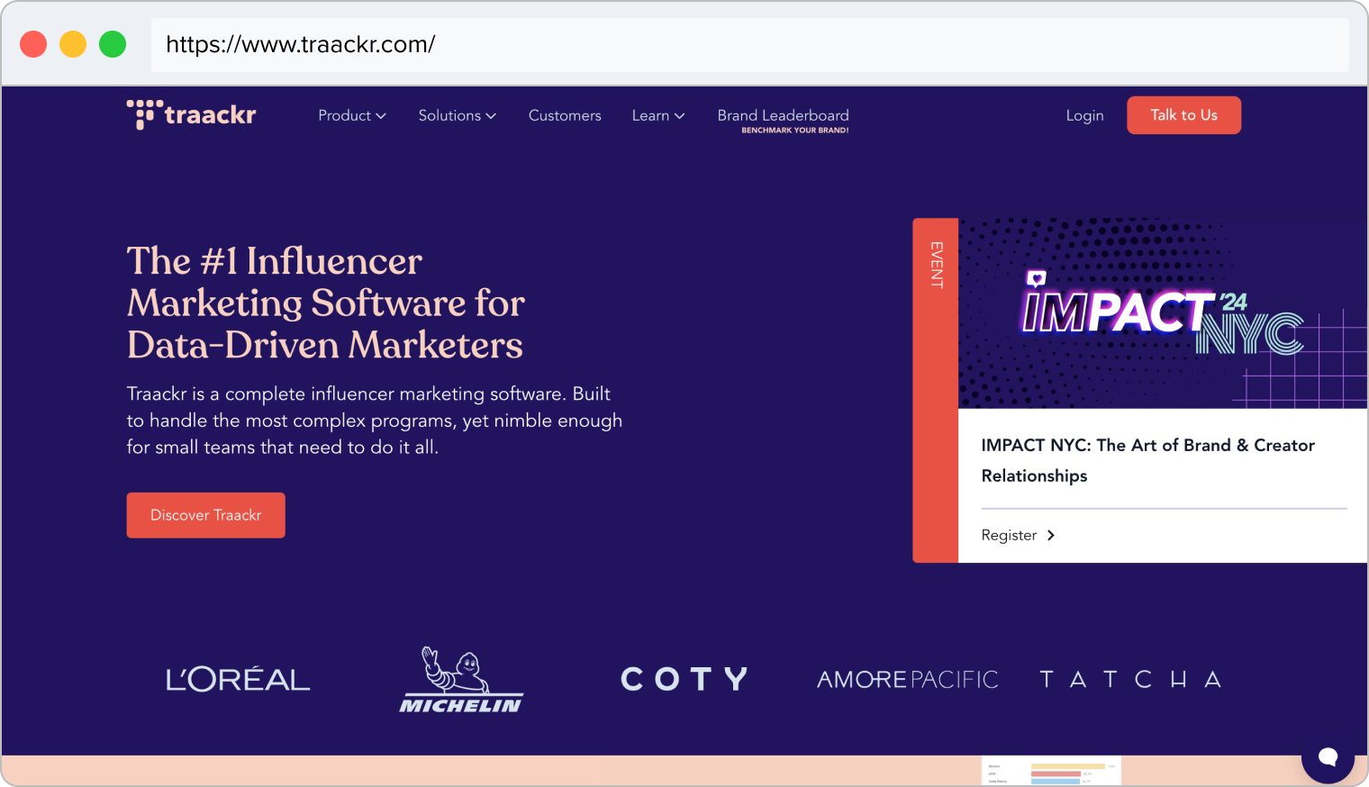1369x787 pixels.
Task: Open the Customers nav item
Action: coord(565,115)
